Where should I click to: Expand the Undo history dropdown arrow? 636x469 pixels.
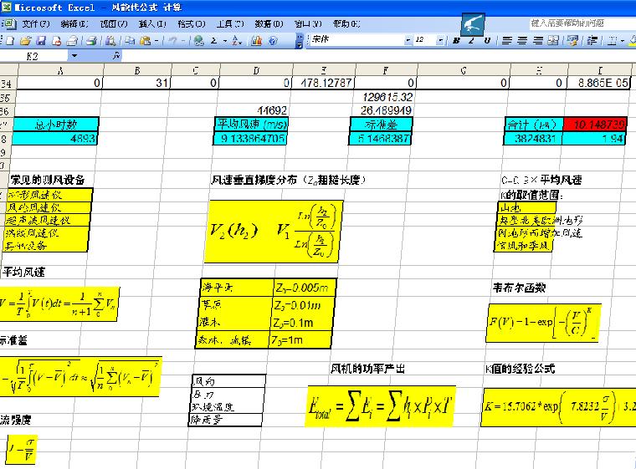(183, 40)
